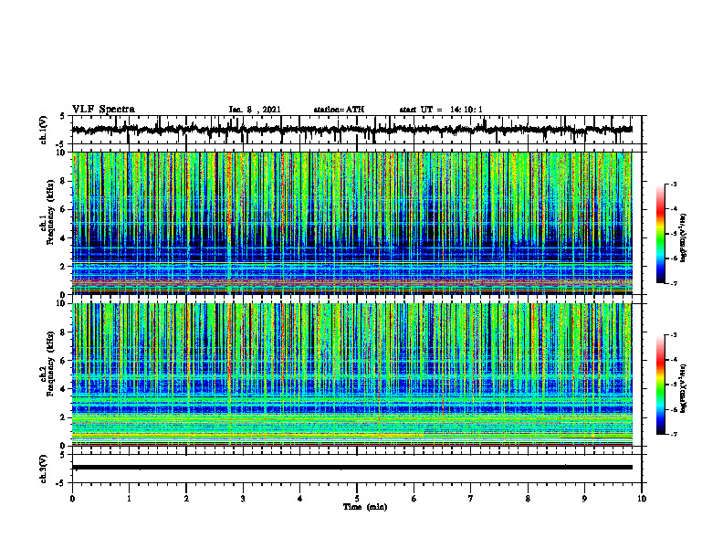Click the log(PSD) label beside the ch.2 color bar
The width and height of the screenshot is (723, 559).
click(x=684, y=389)
